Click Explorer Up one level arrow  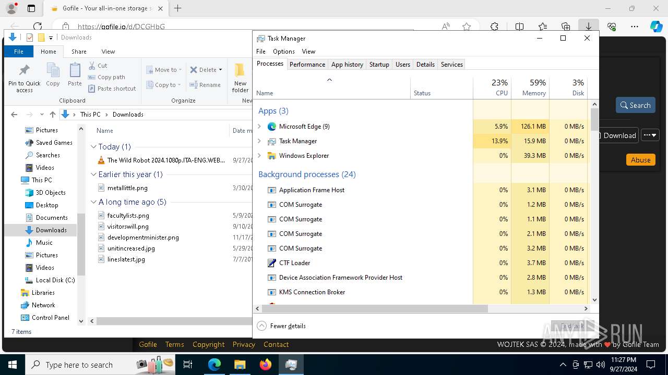pos(52,115)
